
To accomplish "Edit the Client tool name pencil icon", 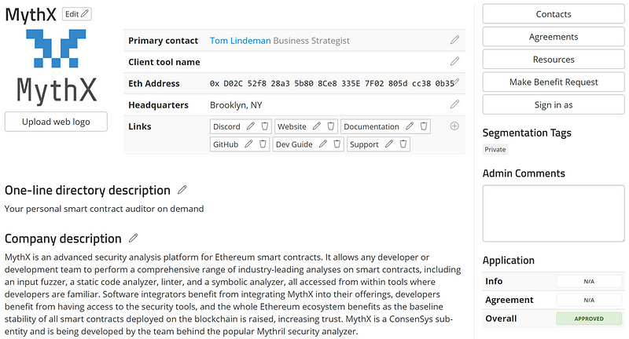I will click(x=454, y=61).
